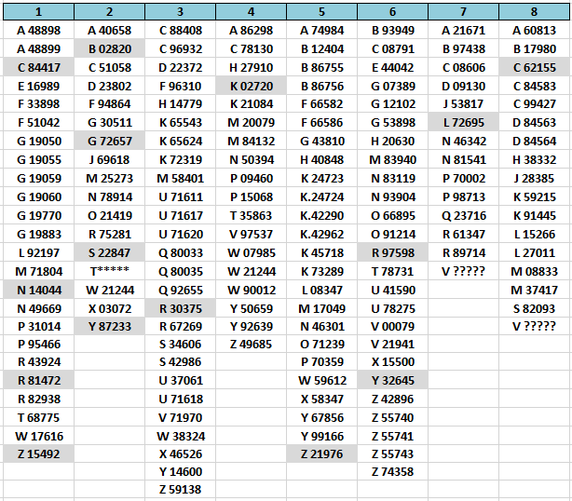
Task: Click the cell Z 74358
Action: coord(392,472)
